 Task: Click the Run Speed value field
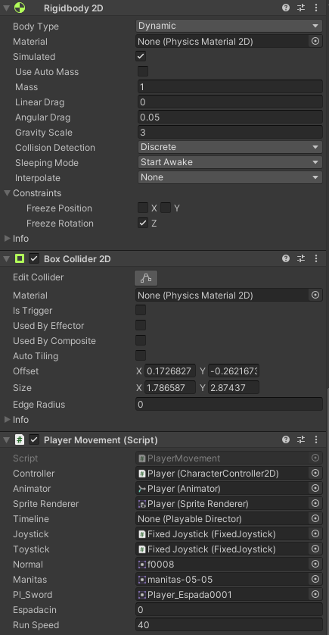pos(228,625)
